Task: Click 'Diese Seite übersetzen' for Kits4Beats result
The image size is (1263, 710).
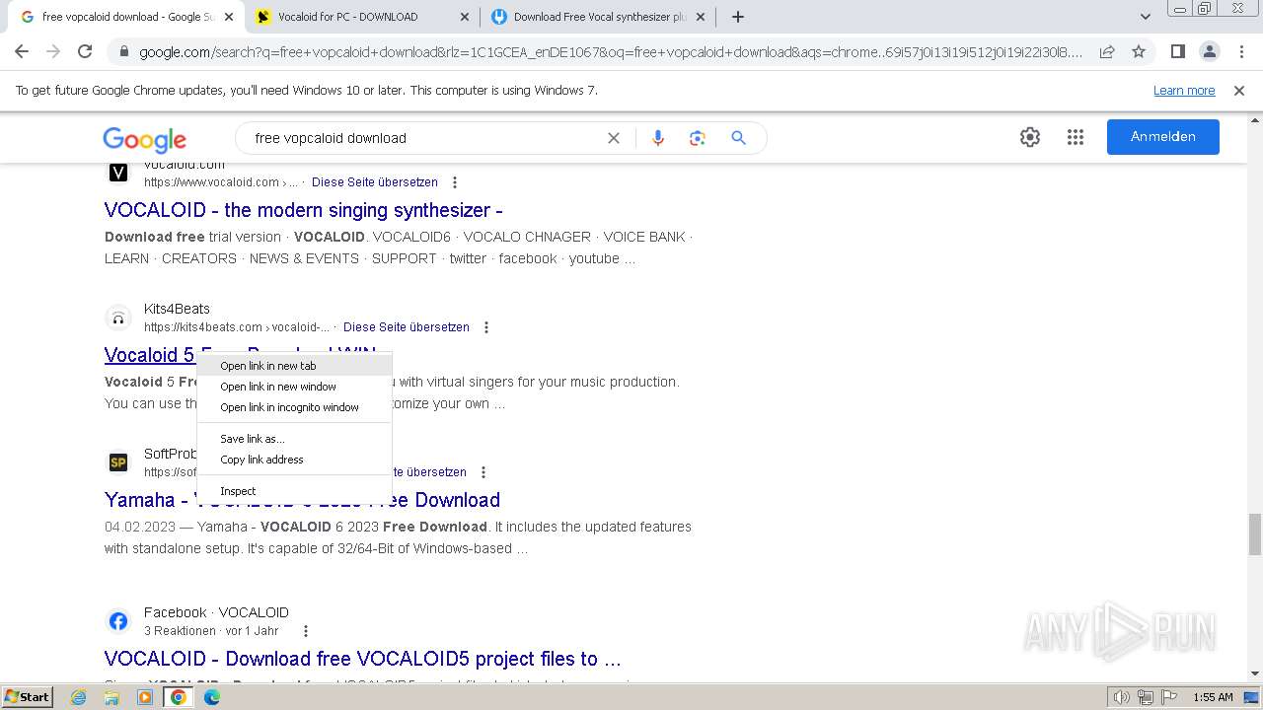Action: (x=407, y=327)
